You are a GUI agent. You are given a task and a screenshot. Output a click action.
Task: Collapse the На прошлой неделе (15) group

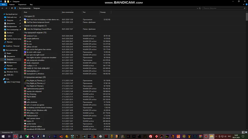coord(23,32)
